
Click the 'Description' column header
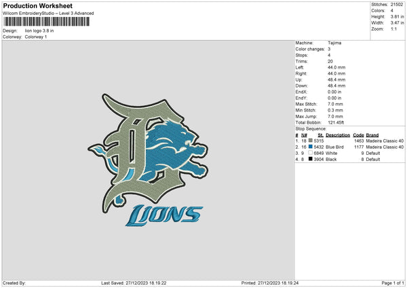[x=338, y=135]
